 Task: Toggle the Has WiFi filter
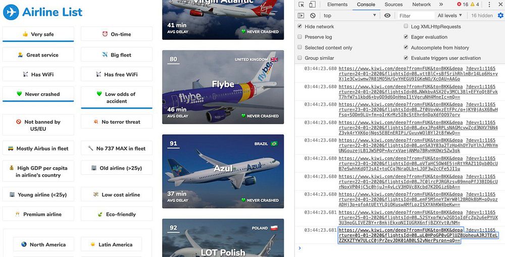tap(38, 74)
